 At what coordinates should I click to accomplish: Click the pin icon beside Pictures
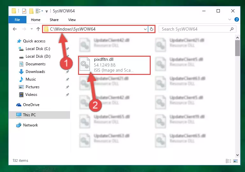pyautogui.click(x=67, y=87)
